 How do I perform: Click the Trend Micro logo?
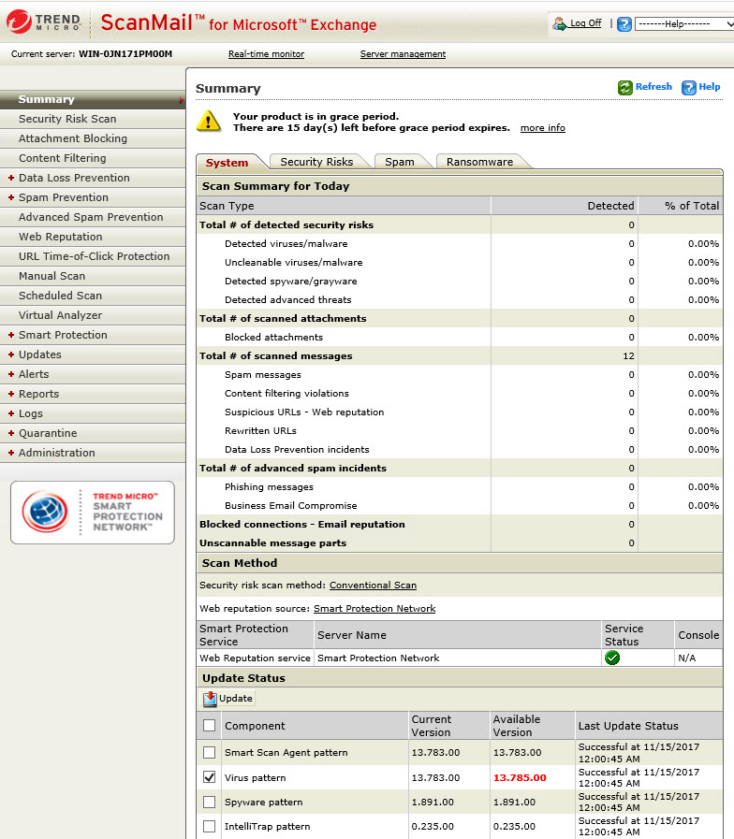pos(44,22)
